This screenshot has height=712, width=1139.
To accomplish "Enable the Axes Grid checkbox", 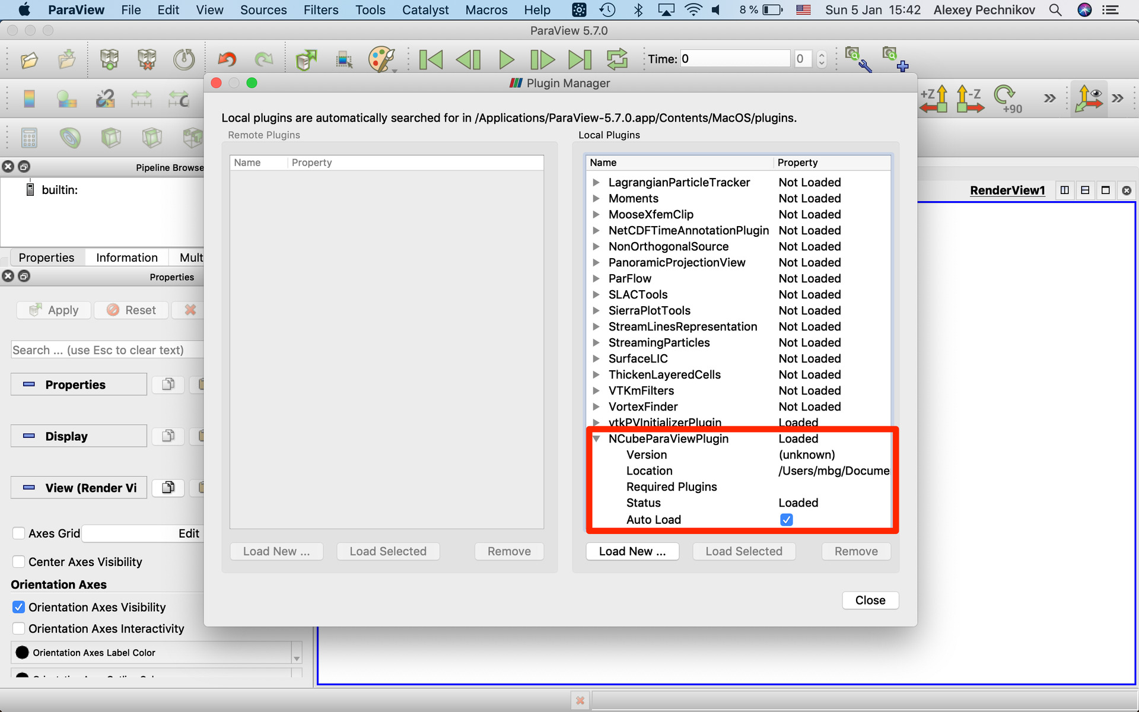I will point(18,533).
